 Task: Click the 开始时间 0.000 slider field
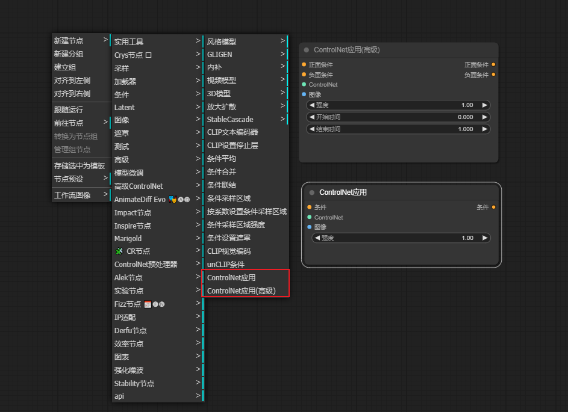398,117
